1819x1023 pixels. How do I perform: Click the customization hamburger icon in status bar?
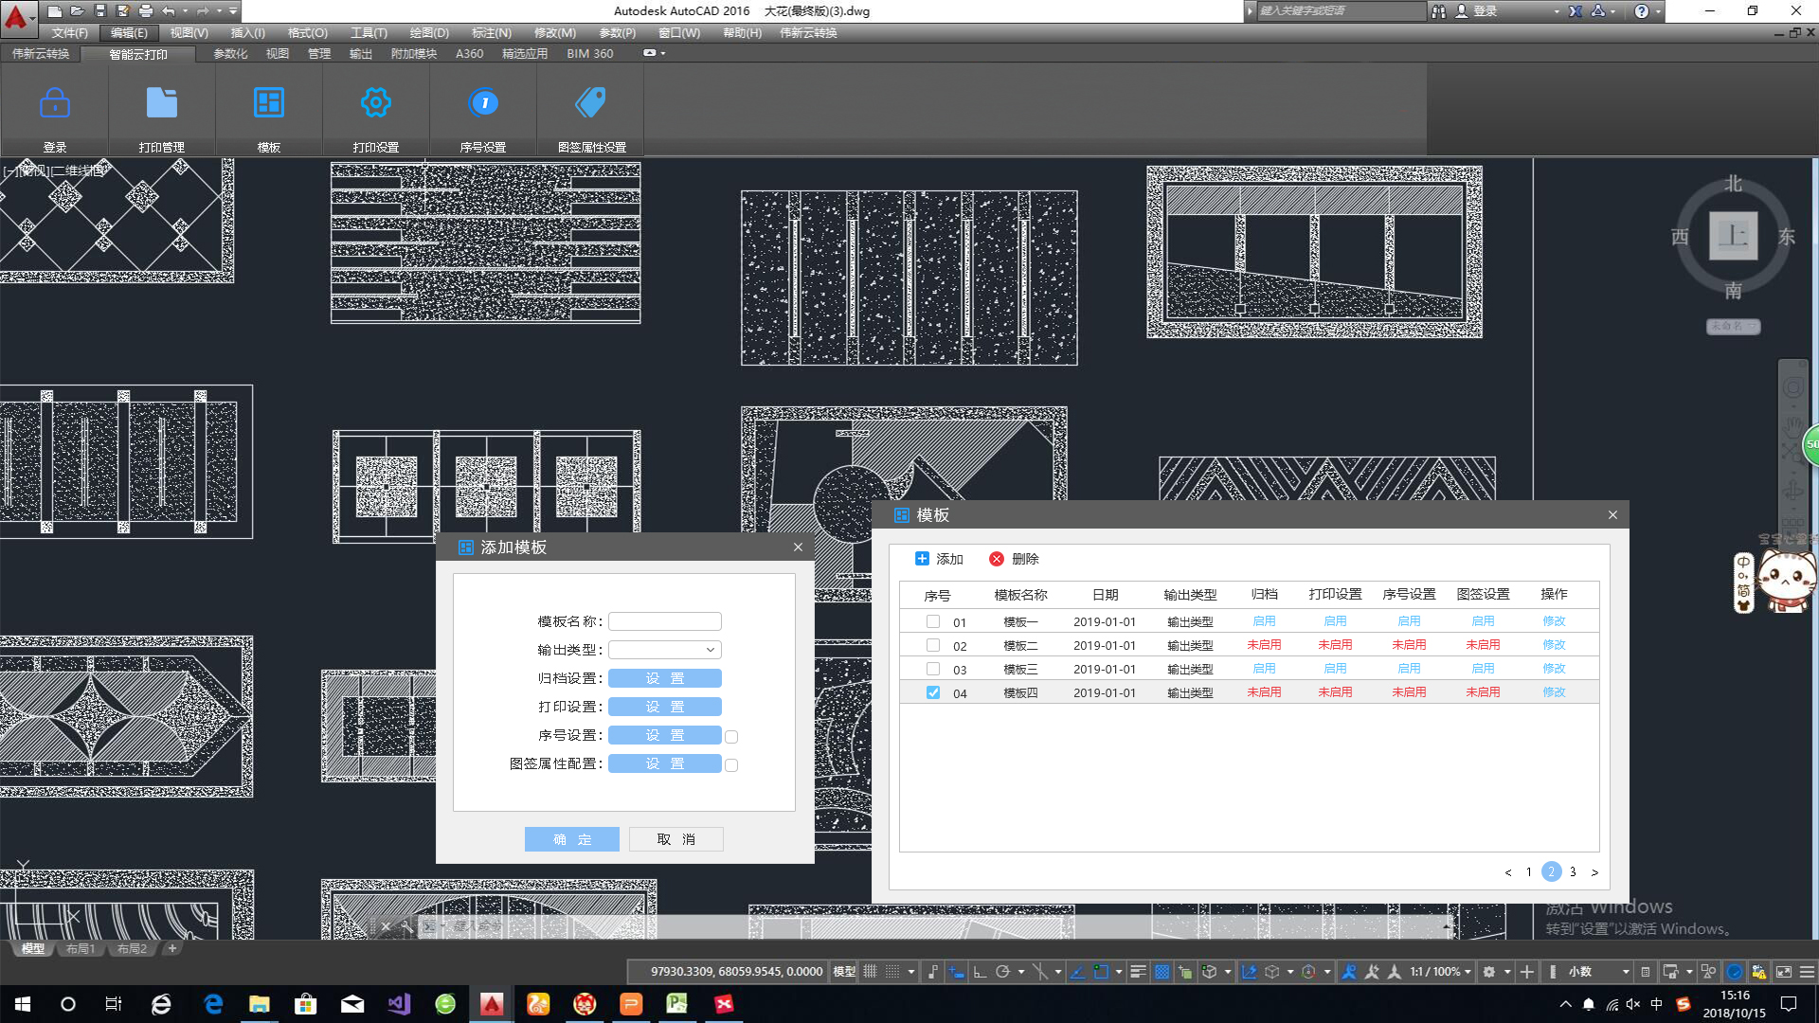coord(1807,972)
